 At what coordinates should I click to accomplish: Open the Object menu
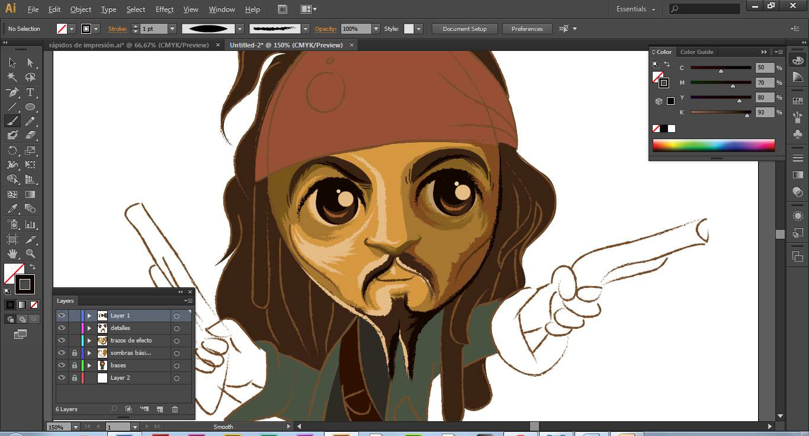81,9
